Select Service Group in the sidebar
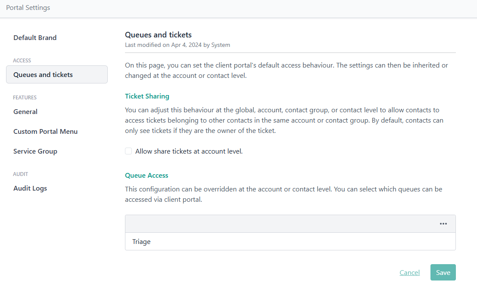477x299 pixels. click(x=35, y=151)
